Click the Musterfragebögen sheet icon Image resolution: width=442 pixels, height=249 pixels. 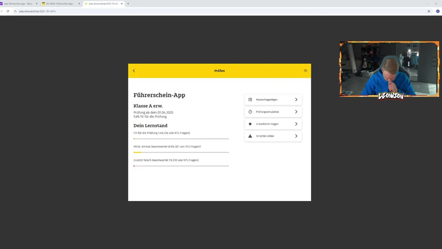point(250,100)
